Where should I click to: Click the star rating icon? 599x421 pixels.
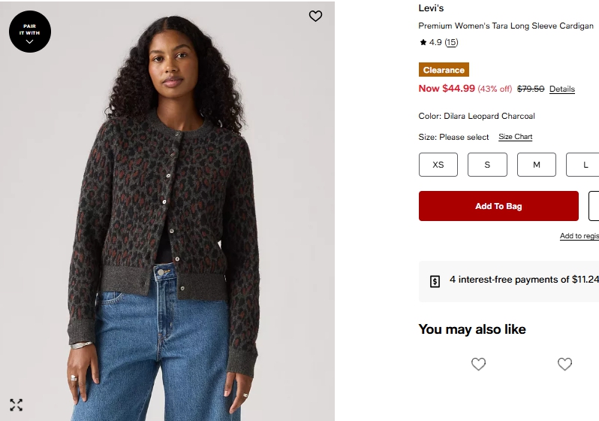click(x=423, y=43)
